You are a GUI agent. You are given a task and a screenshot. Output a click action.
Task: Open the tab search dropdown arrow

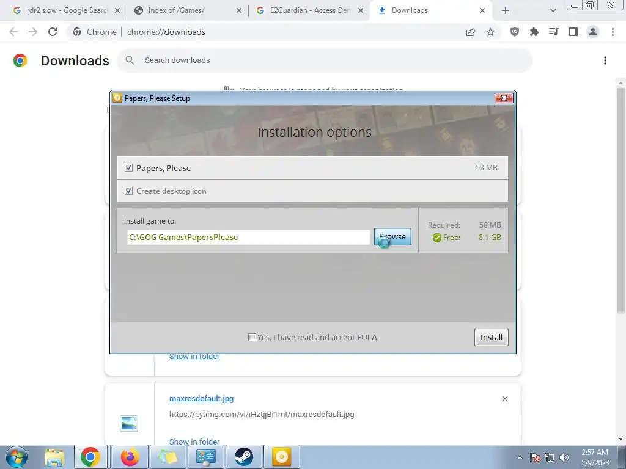tap(553, 10)
